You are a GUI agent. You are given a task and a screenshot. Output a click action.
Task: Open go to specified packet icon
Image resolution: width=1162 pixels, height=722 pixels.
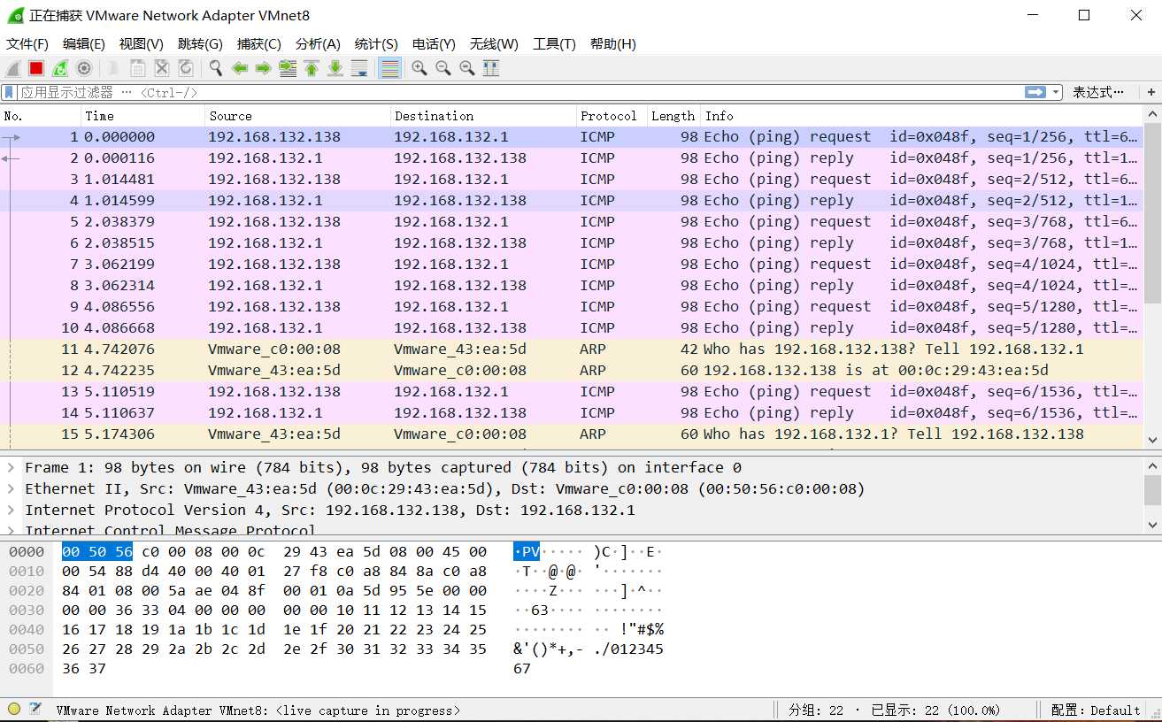pos(288,68)
